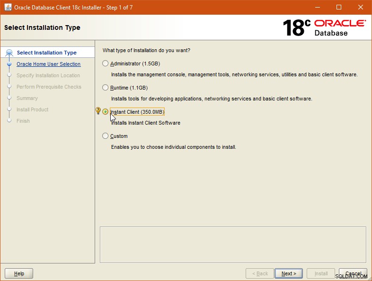Click the Runtime description about developing applications
The width and height of the screenshot is (372, 281).
coord(212,99)
